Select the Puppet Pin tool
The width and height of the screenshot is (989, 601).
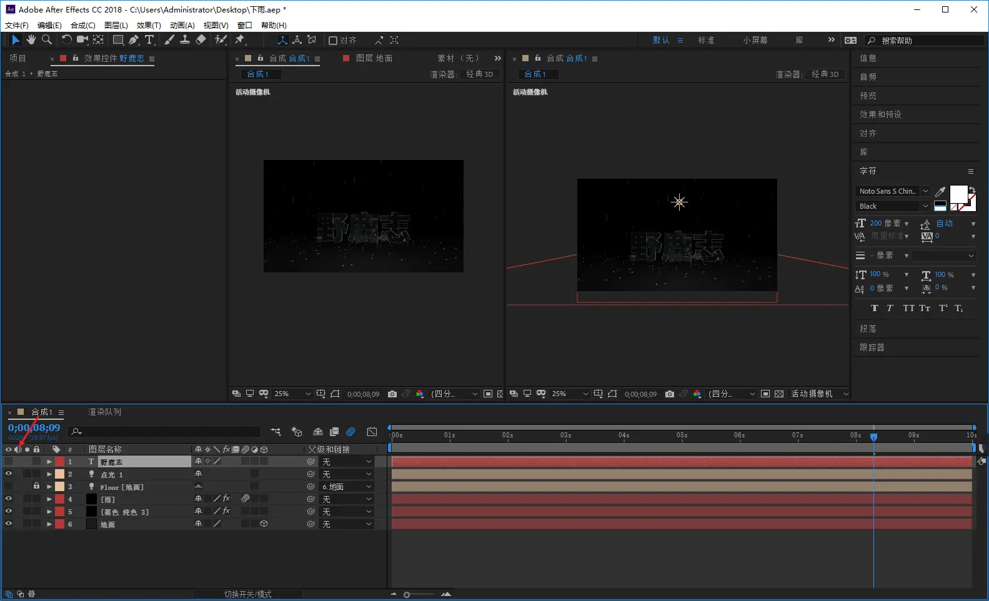(x=239, y=40)
